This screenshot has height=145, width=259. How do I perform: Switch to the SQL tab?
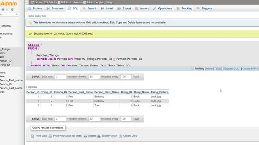(x=73, y=8)
